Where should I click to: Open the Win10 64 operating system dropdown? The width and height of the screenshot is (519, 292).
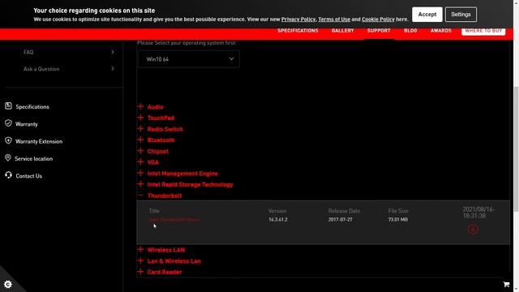[x=188, y=59]
